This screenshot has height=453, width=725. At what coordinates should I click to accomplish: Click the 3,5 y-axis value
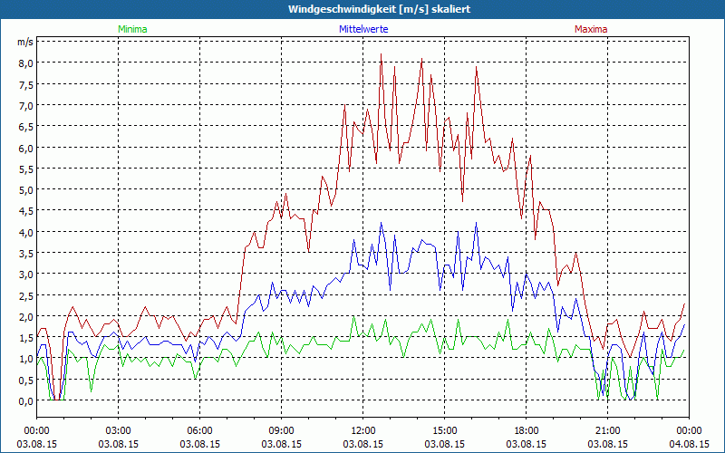(x=26, y=254)
